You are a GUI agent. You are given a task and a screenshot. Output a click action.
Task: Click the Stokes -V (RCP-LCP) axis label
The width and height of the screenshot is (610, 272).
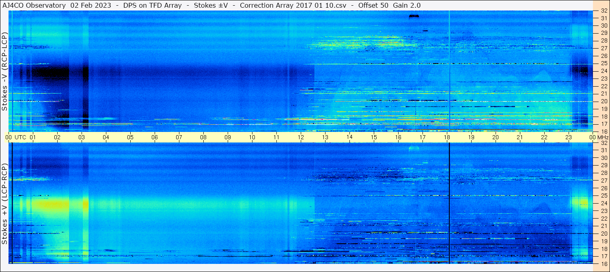pyautogui.click(x=4, y=71)
